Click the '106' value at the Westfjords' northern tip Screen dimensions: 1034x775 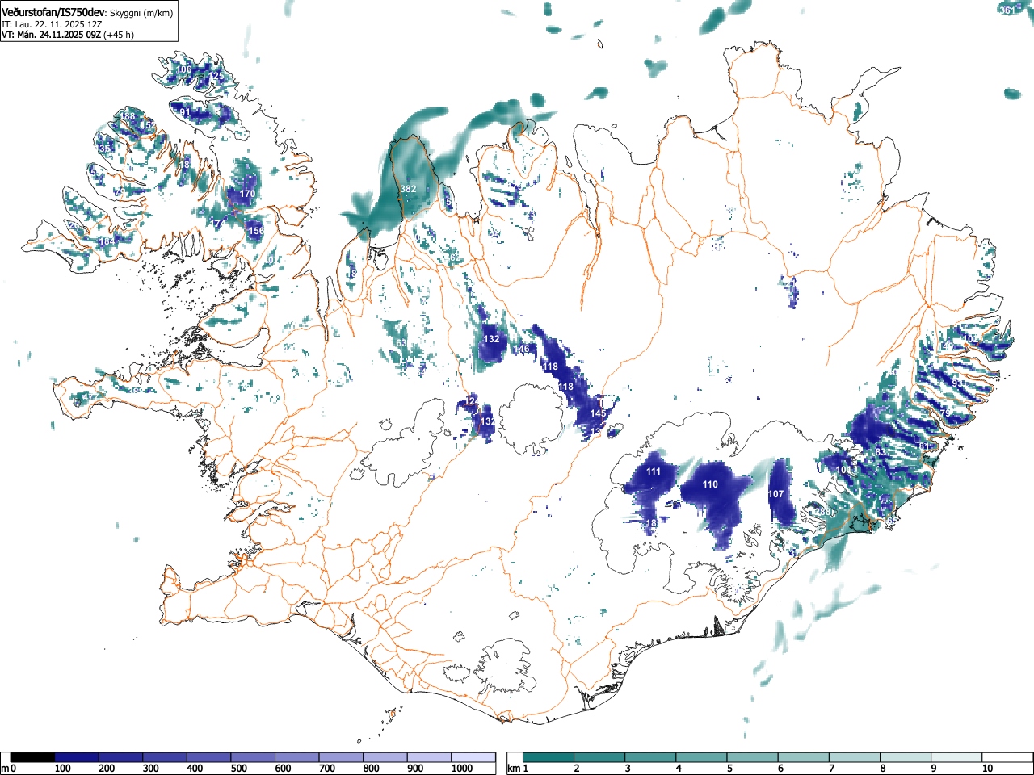pyautogui.click(x=184, y=69)
